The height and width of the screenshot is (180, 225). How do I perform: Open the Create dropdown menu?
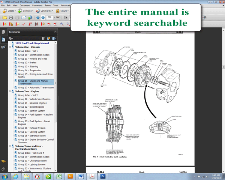9,11
